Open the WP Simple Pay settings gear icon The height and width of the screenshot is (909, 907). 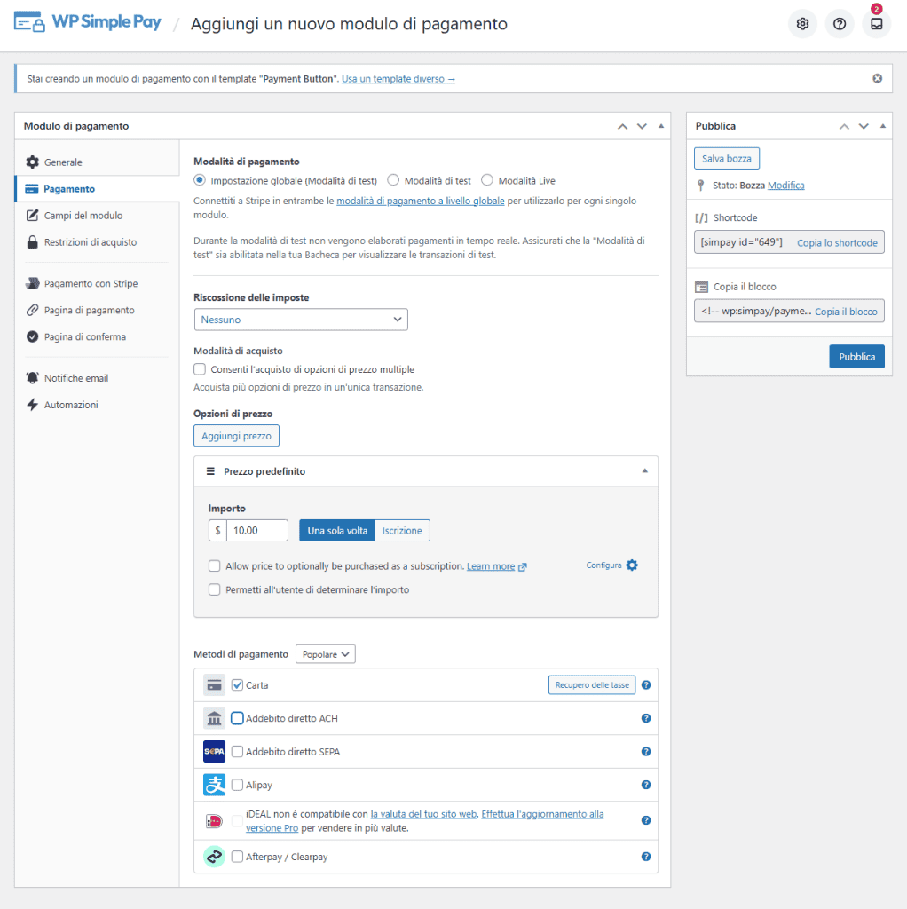(802, 23)
